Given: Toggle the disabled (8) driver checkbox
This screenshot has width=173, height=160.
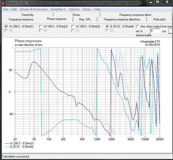Looking at the screenshot, I should 107,30.
